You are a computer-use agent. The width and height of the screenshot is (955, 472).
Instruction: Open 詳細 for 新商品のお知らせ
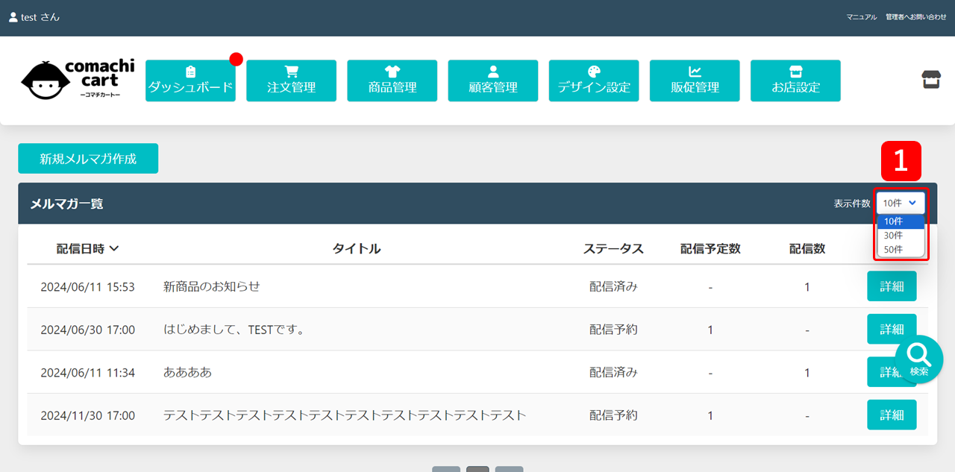(x=892, y=286)
